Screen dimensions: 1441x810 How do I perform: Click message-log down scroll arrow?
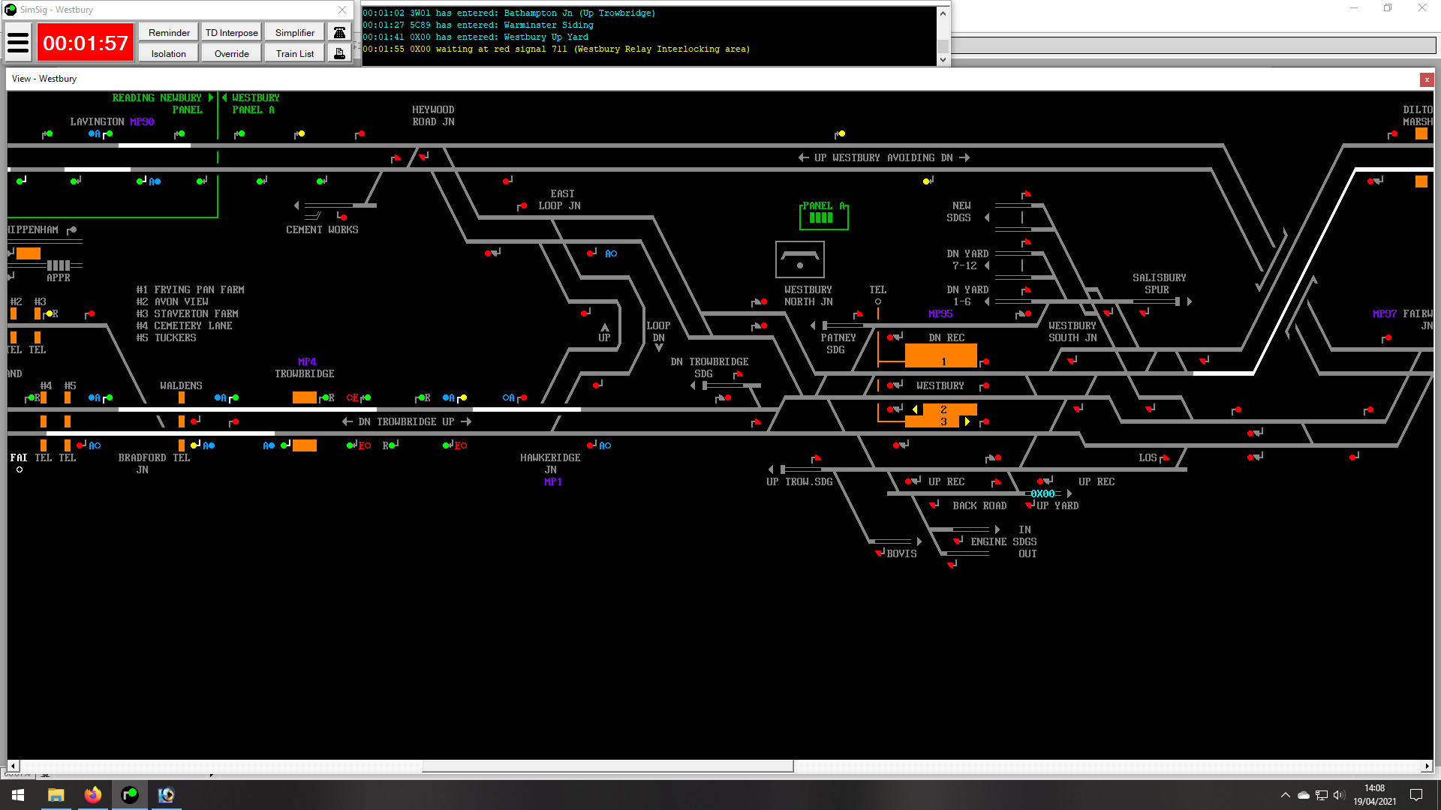tap(943, 60)
